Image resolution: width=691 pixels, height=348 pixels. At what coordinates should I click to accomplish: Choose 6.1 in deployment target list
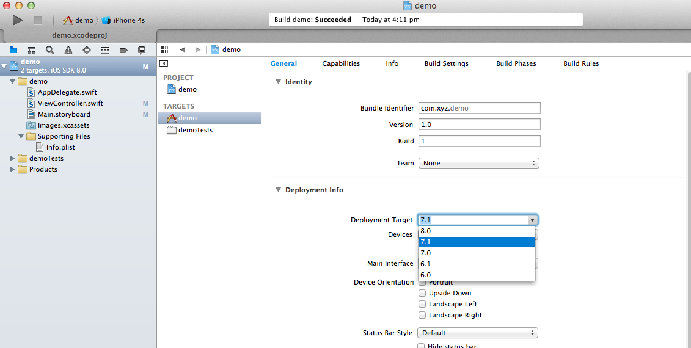pyautogui.click(x=477, y=264)
